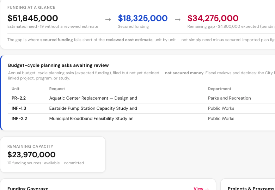275x190 pixels.
Task: Click the Funding at a Glance label
Action: click(x=31, y=7)
